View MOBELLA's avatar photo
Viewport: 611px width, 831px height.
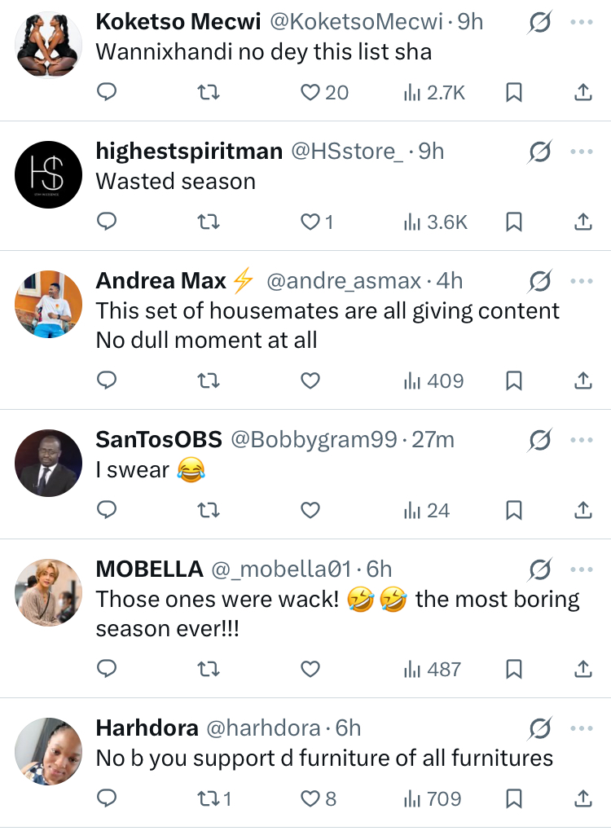49,592
